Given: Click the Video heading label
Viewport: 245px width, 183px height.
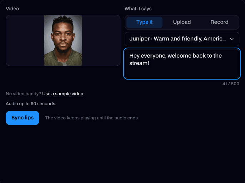Looking at the screenshot, I should point(12,9).
